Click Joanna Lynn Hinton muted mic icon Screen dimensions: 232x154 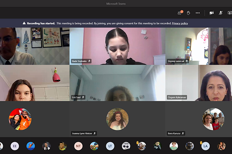coord(95,133)
